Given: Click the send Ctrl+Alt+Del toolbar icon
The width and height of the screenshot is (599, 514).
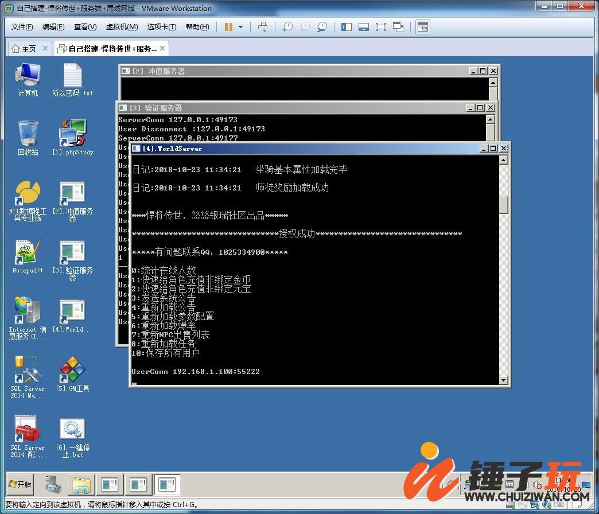Looking at the screenshot, I should (263, 27).
